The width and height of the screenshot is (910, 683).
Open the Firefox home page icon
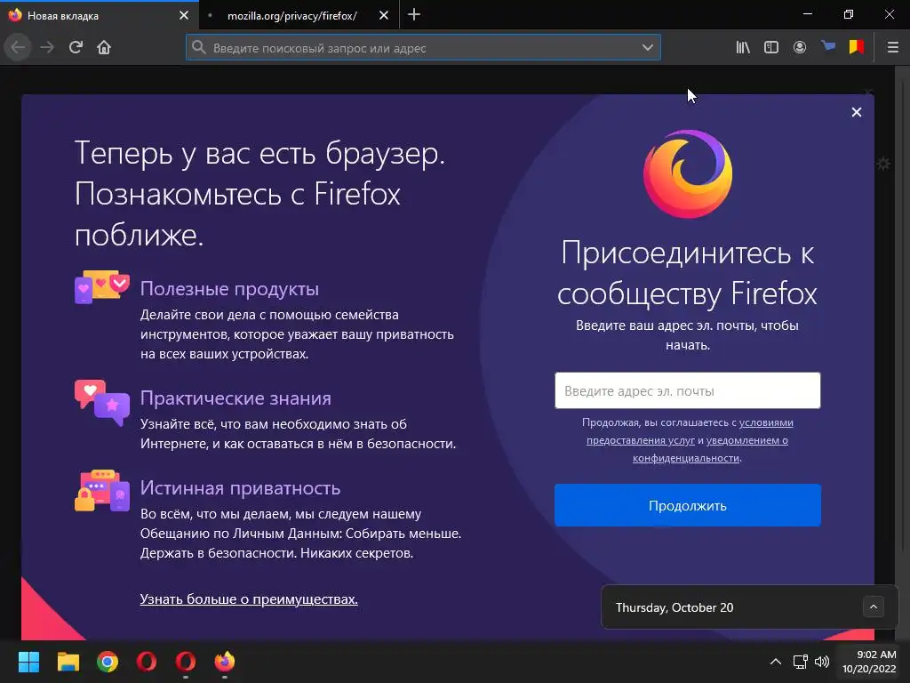104,47
